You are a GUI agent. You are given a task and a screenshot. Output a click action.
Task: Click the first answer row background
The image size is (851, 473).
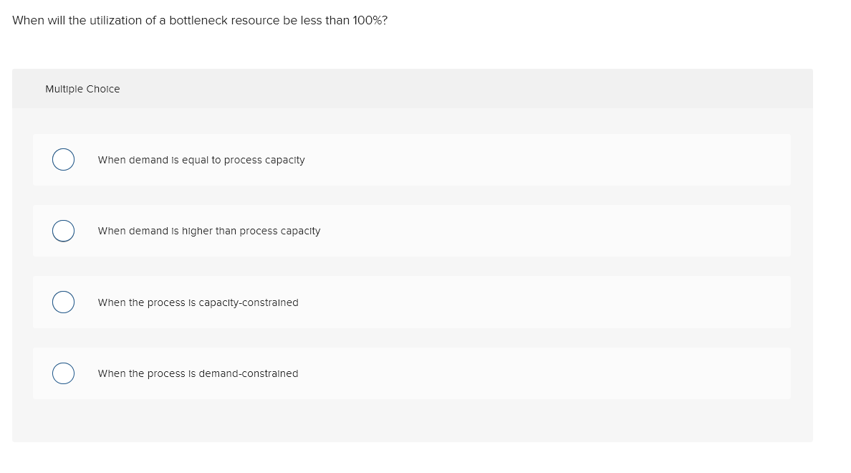[501, 159]
